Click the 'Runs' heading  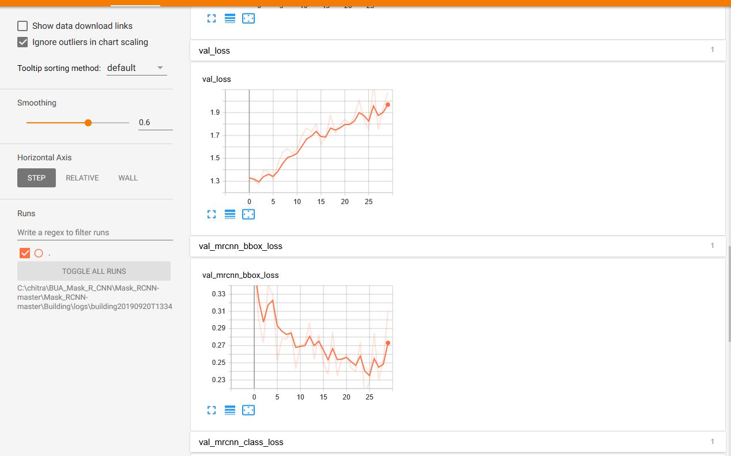(x=27, y=213)
